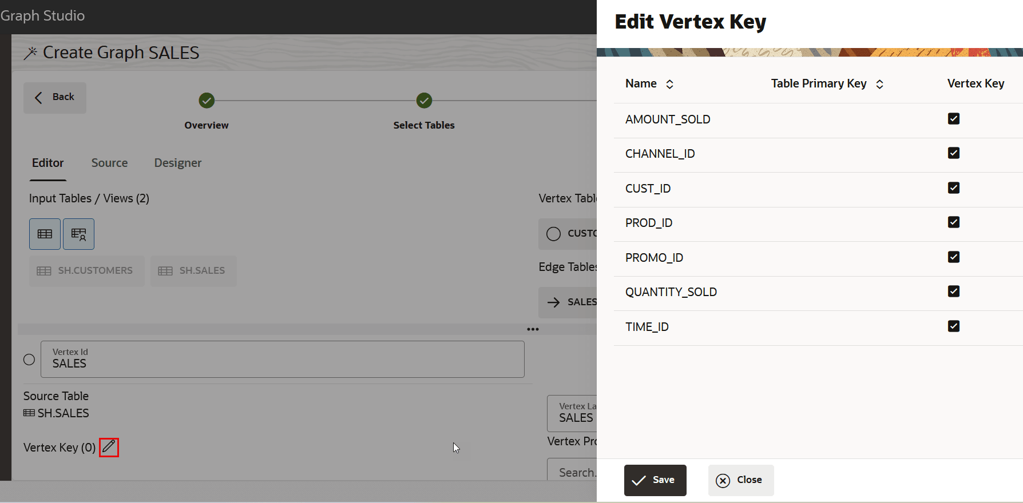Screen dimensions: 1023x503
Task: Click the Vertex Key pencil edit icon
Action: [109, 447]
